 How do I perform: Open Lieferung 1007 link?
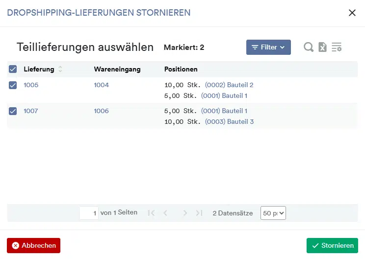point(31,111)
